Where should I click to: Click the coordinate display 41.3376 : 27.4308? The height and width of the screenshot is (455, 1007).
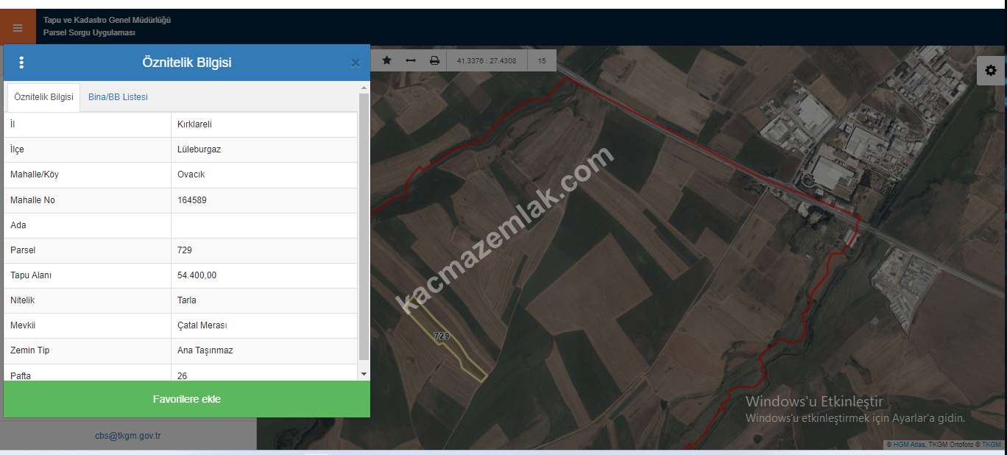point(487,60)
